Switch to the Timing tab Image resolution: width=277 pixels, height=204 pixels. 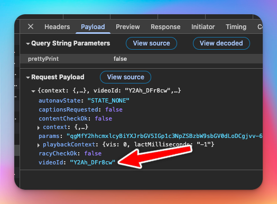click(x=236, y=27)
